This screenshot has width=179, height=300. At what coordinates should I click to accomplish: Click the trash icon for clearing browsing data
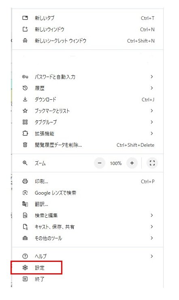click(x=25, y=145)
